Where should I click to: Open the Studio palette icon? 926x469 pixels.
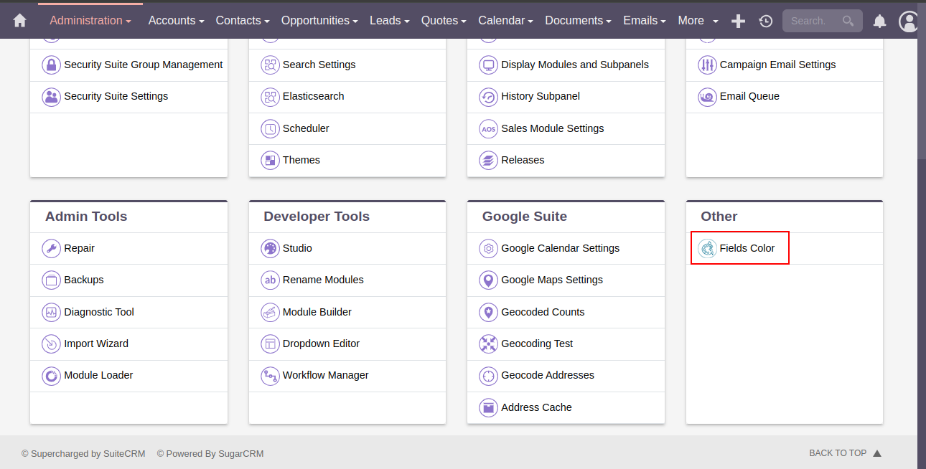coord(270,248)
